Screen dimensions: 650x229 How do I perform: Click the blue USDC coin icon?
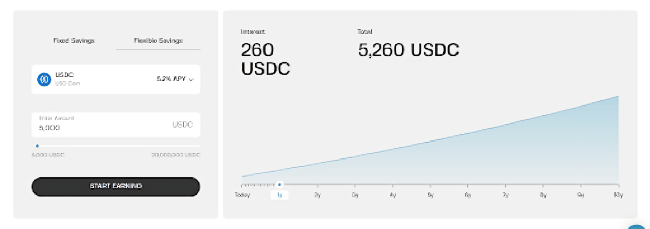point(44,79)
